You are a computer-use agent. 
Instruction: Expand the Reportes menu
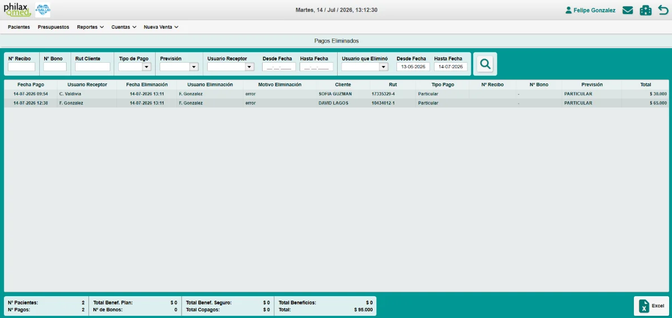point(90,27)
